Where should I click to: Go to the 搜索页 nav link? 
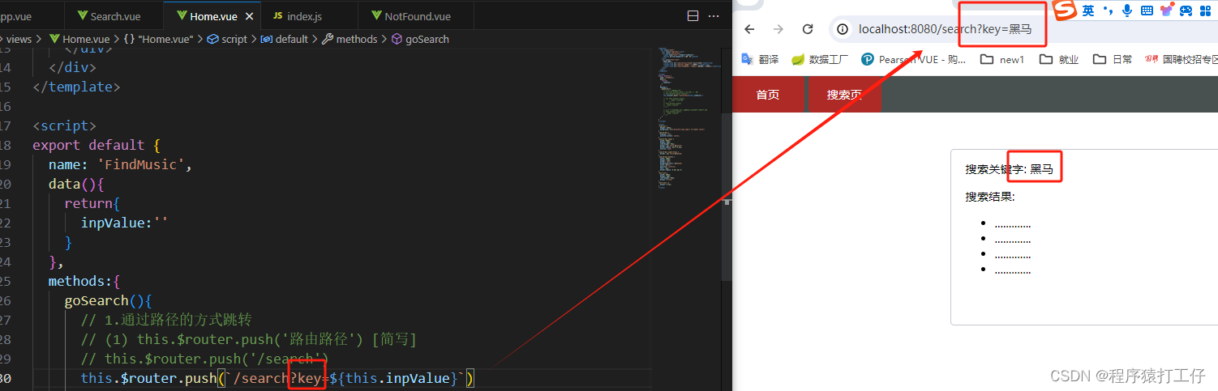pos(844,95)
